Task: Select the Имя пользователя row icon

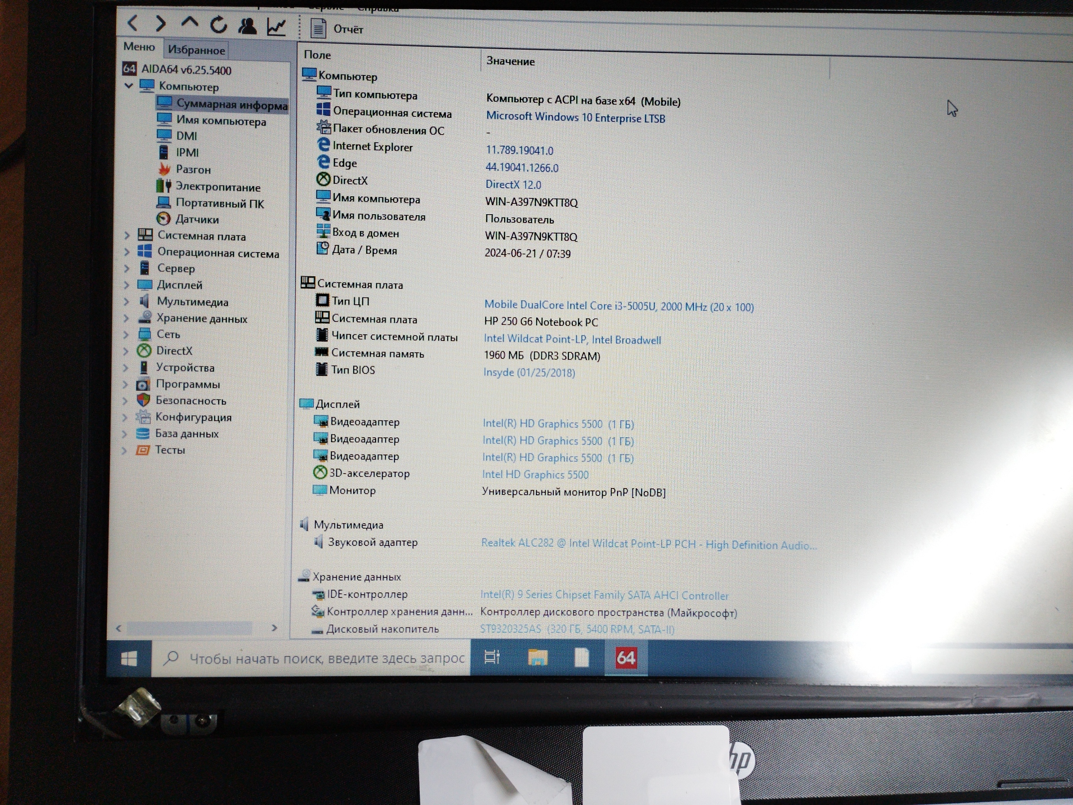Action: click(323, 214)
